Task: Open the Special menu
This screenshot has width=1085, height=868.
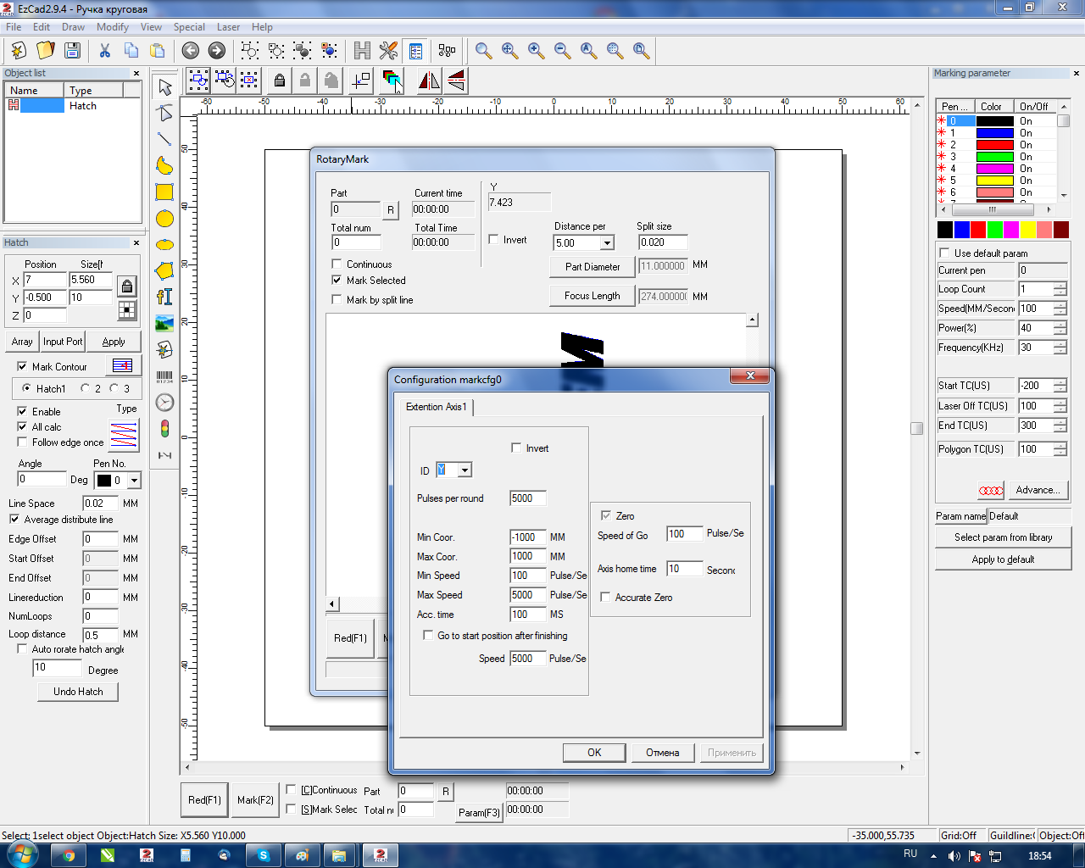Action: 189,27
